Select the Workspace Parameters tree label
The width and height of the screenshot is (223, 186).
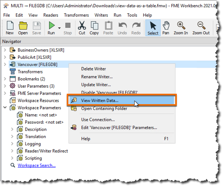(39, 108)
